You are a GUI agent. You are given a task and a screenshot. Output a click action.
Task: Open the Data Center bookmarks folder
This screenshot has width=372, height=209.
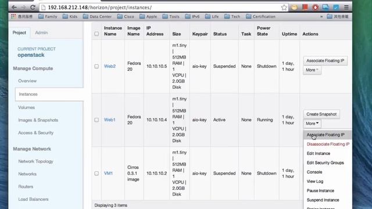click(x=97, y=16)
